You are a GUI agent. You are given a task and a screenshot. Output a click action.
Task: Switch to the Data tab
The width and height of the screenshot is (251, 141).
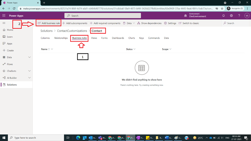166,38
